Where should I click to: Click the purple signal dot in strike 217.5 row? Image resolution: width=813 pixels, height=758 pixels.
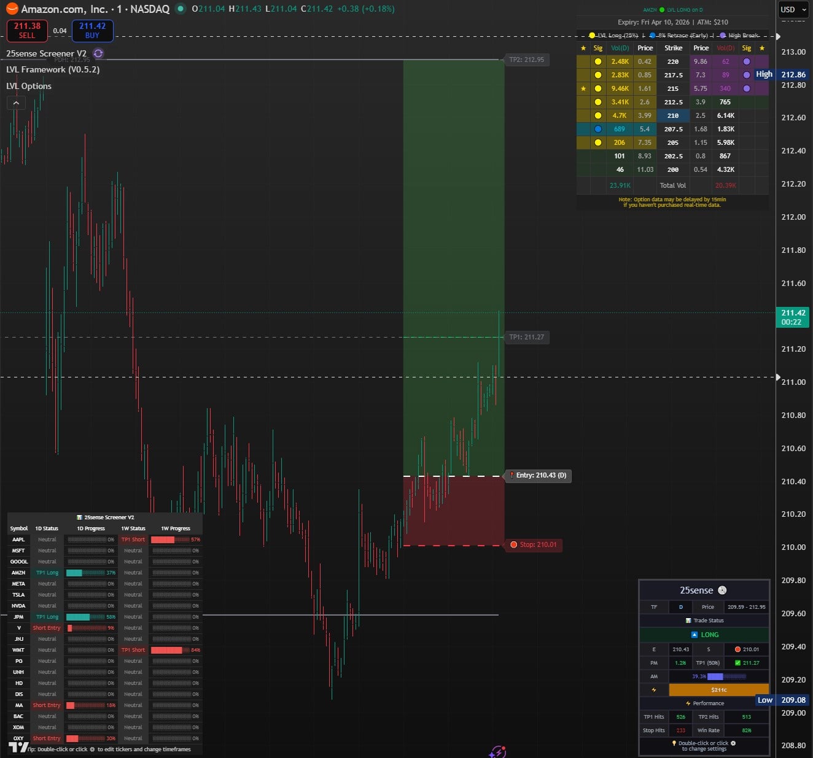pyautogui.click(x=747, y=75)
